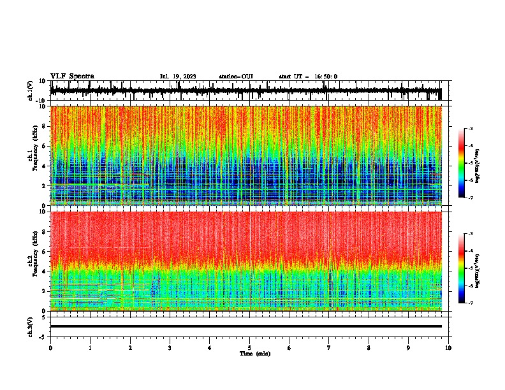
Task: Click the 'Time (min)' axis label
Action: (255, 354)
